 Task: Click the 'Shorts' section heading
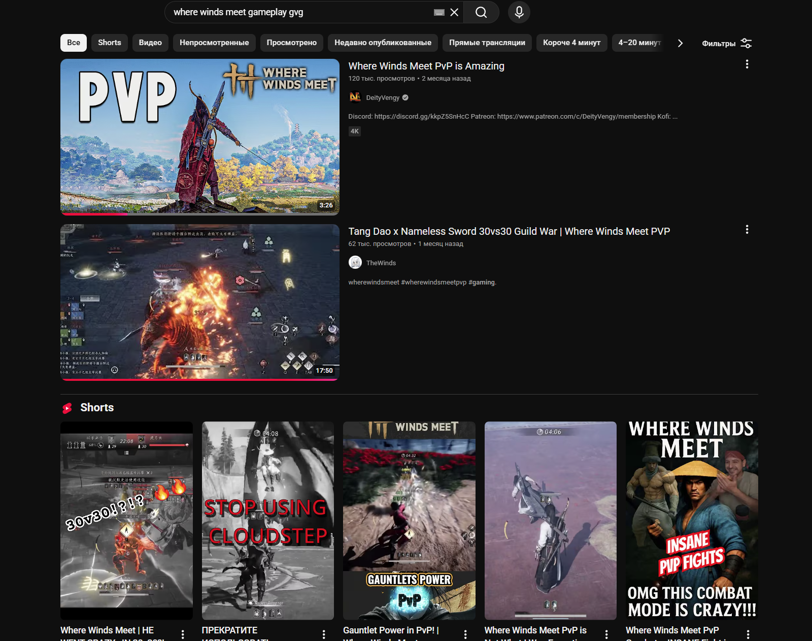click(x=97, y=407)
